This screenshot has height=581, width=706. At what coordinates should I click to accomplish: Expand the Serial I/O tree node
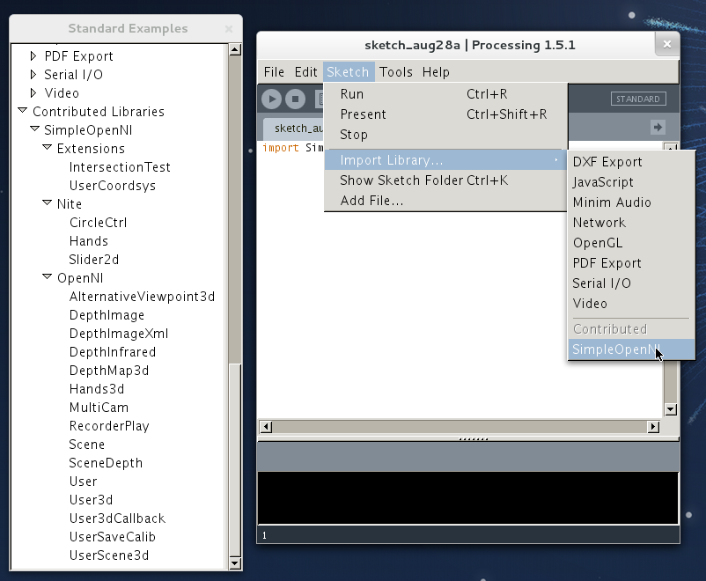tap(33, 74)
